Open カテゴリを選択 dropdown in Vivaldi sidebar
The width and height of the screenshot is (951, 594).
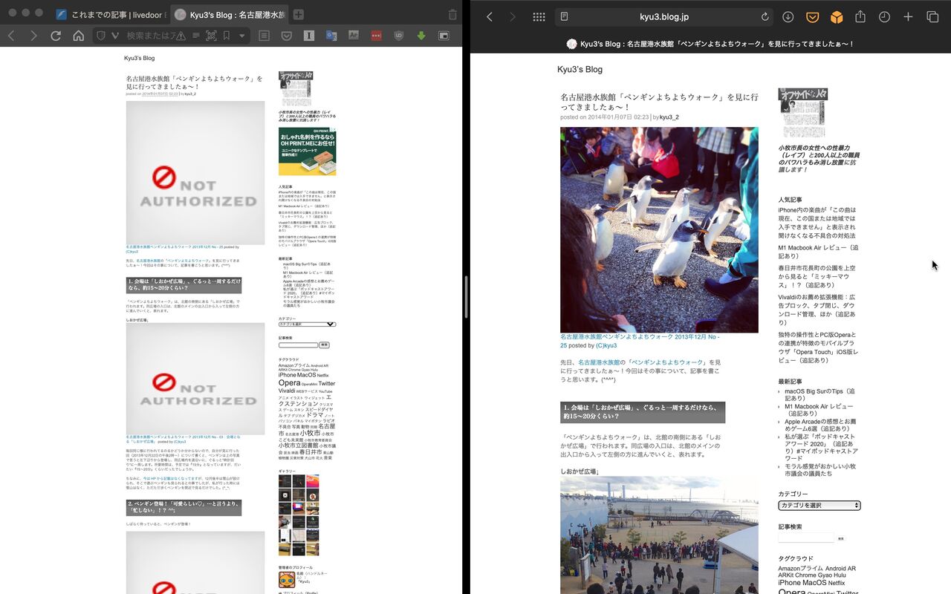click(307, 324)
